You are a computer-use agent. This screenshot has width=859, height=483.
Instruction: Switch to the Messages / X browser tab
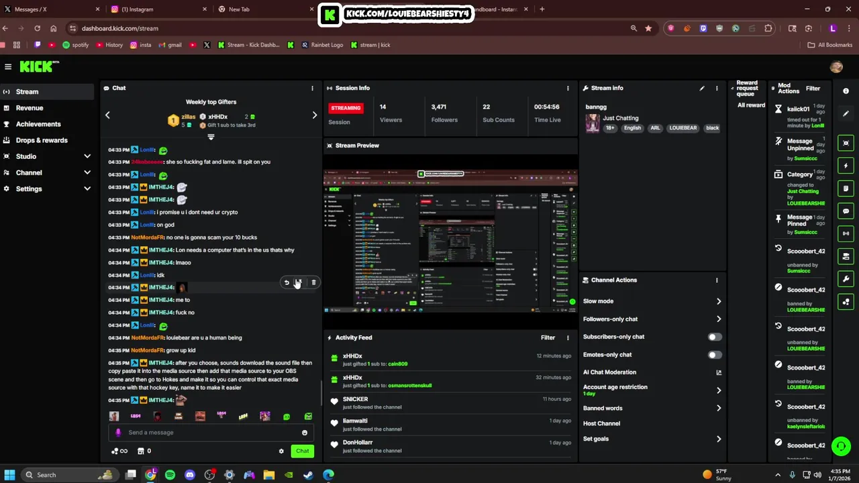(51, 9)
